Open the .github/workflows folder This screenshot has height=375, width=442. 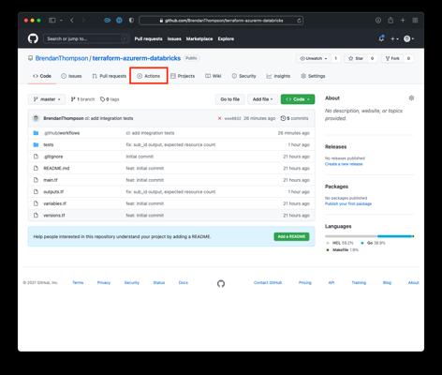62,133
